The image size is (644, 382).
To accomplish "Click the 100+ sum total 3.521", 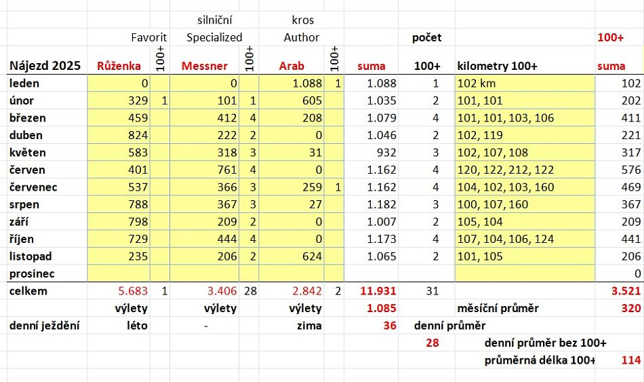I will [619, 291].
